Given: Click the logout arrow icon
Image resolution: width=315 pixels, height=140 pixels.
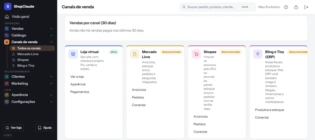Looking at the screenshot, I should coord(306,7).
